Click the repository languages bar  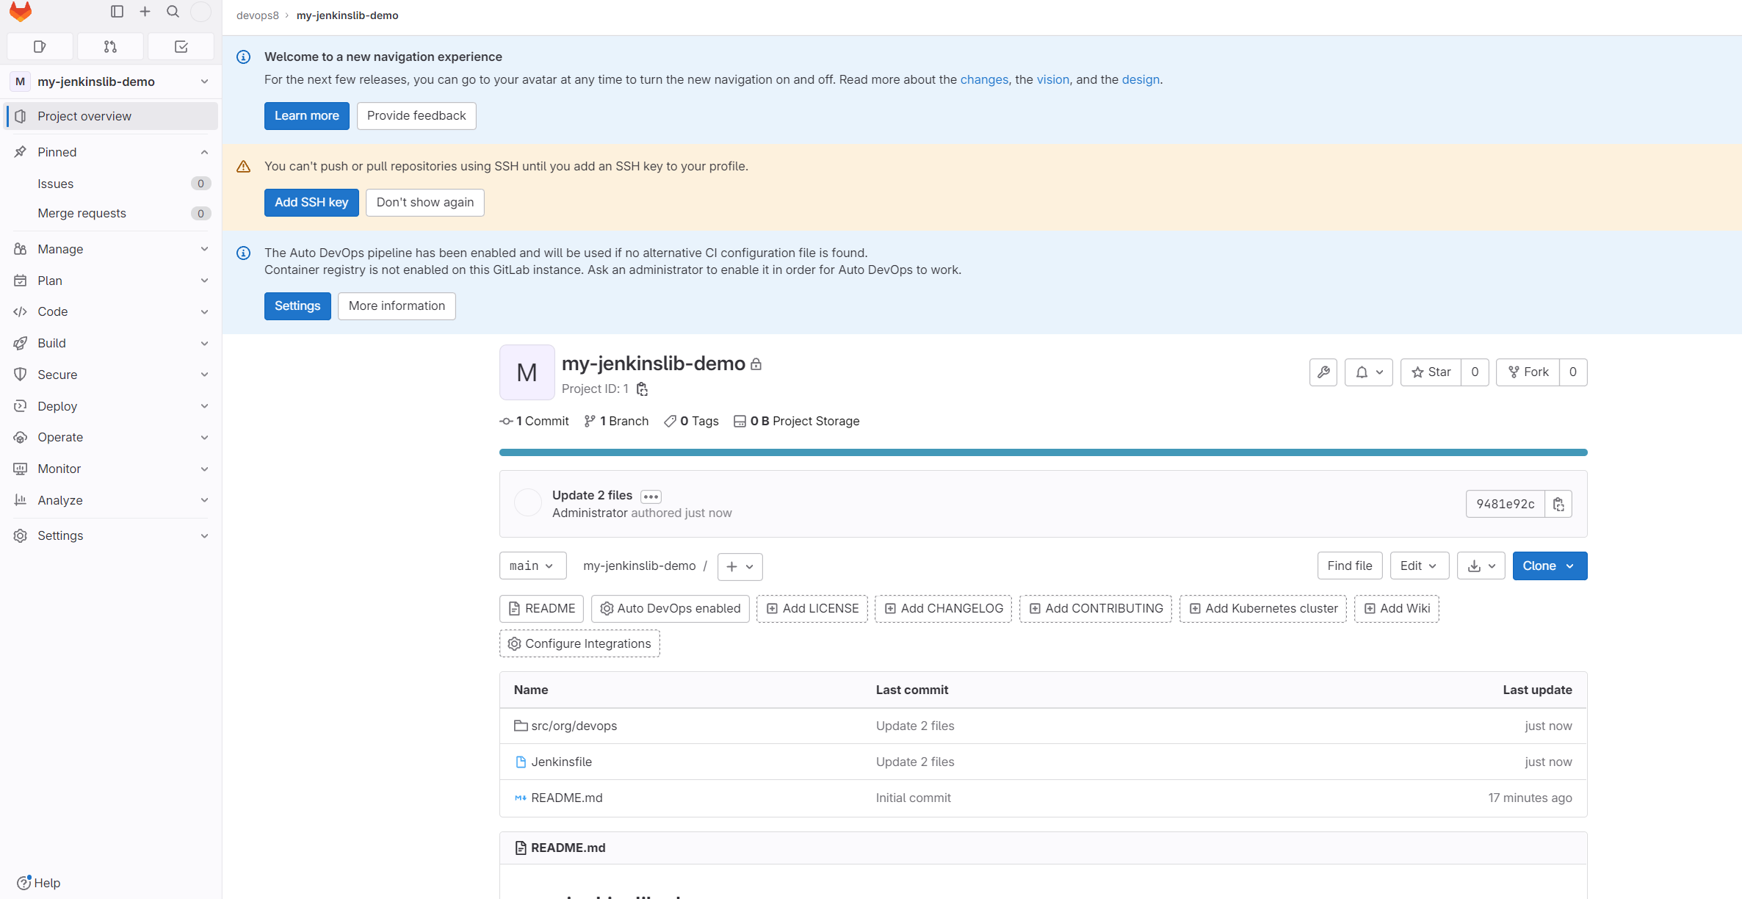point(1043,452)
